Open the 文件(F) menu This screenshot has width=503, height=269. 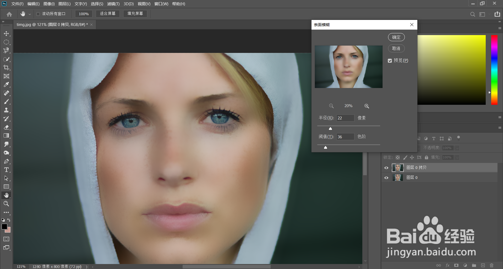click(17, 4)
